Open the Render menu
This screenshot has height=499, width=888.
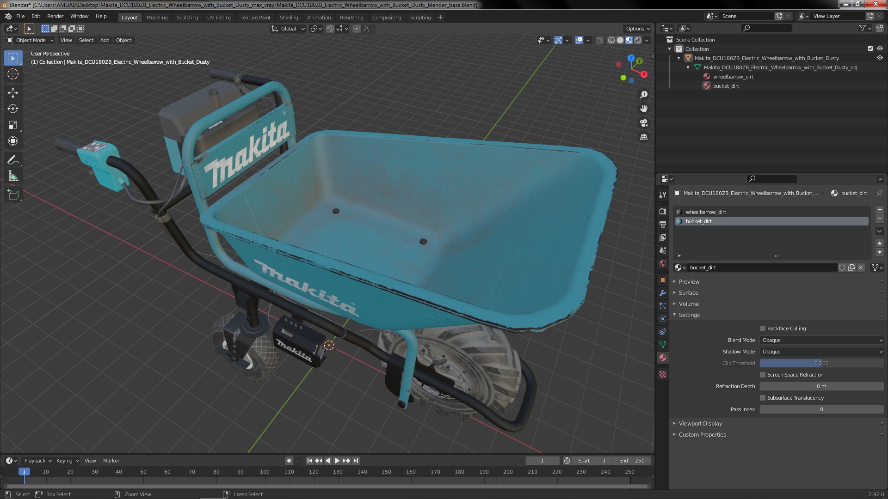tap(55, 16)
